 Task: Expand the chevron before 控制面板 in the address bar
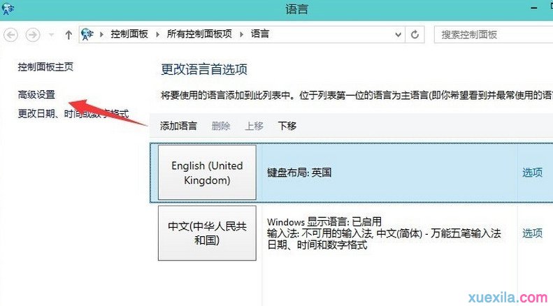tap(101, 34)
